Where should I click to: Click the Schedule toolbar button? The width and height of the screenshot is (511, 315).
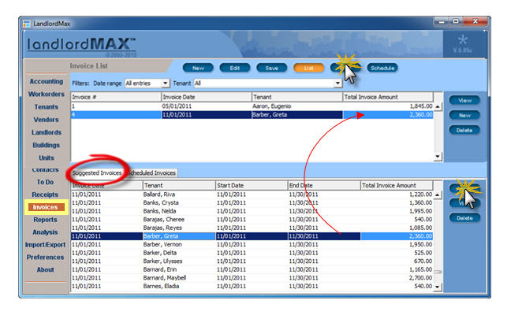[x=382, y=68]
